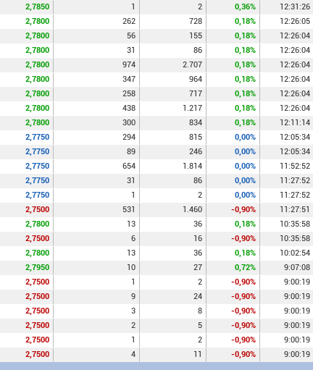Select the time 12:11:14
Screen dimensions: 313x370
295,122
